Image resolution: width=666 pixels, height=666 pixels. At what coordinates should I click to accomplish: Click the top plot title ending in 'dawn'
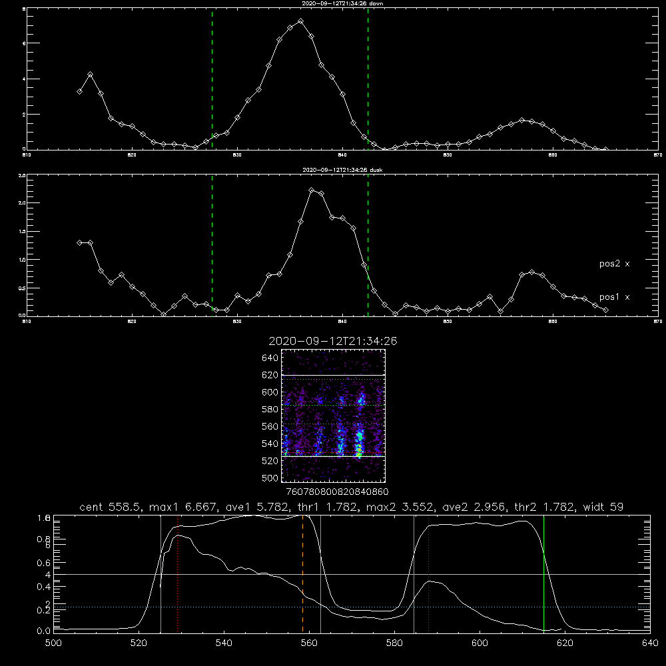coord(342,3)
